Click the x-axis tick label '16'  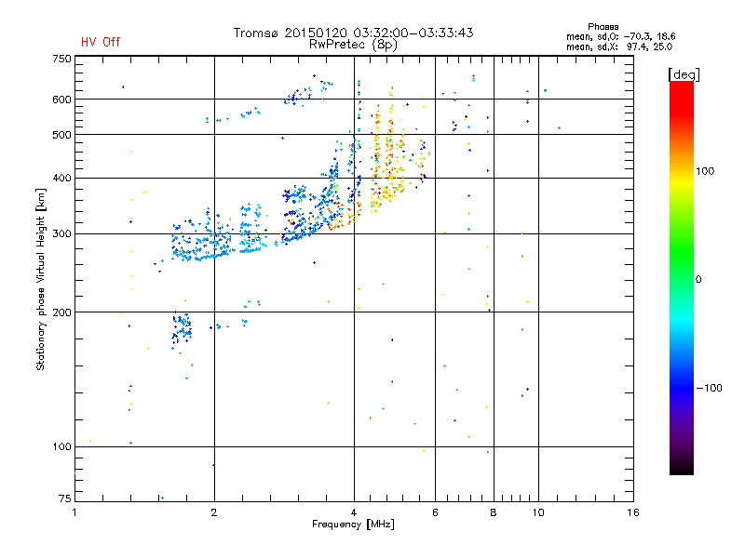pyautogui.click(x=633, y=512)
